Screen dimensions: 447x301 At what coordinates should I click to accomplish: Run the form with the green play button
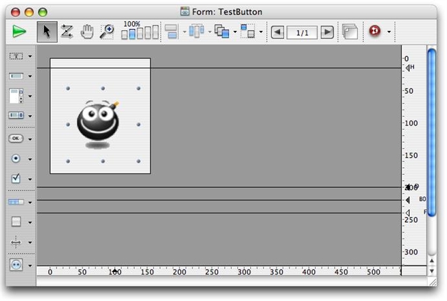coord(20,32)
